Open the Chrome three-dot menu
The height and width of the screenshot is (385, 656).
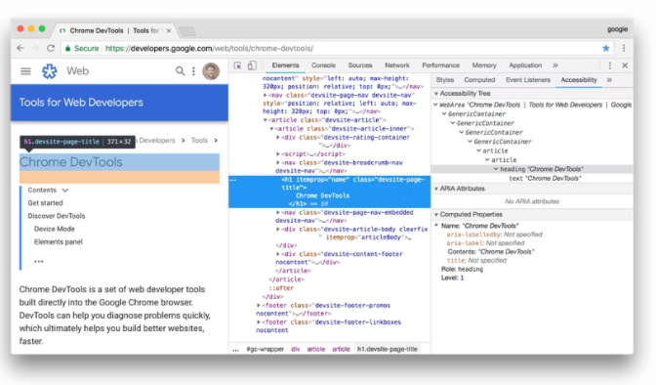pos(624,48)
